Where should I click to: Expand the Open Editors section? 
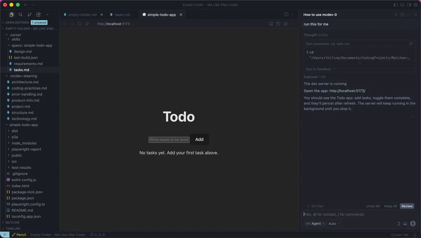click(17, 22)
